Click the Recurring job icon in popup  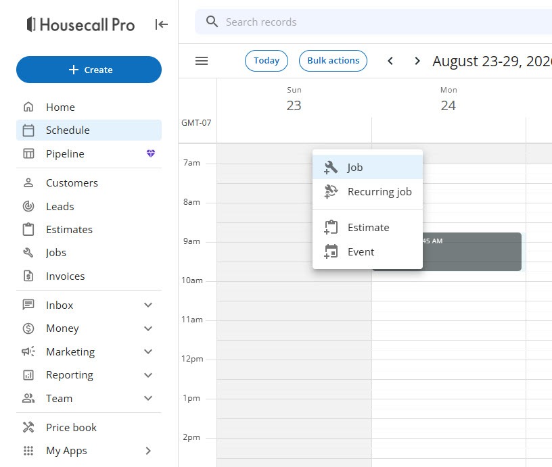coord(331,192)
